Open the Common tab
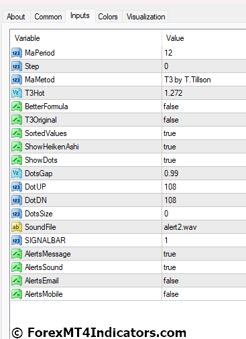Screen dimensions: 246x339 pyautogui.click(x=48, y=17)
